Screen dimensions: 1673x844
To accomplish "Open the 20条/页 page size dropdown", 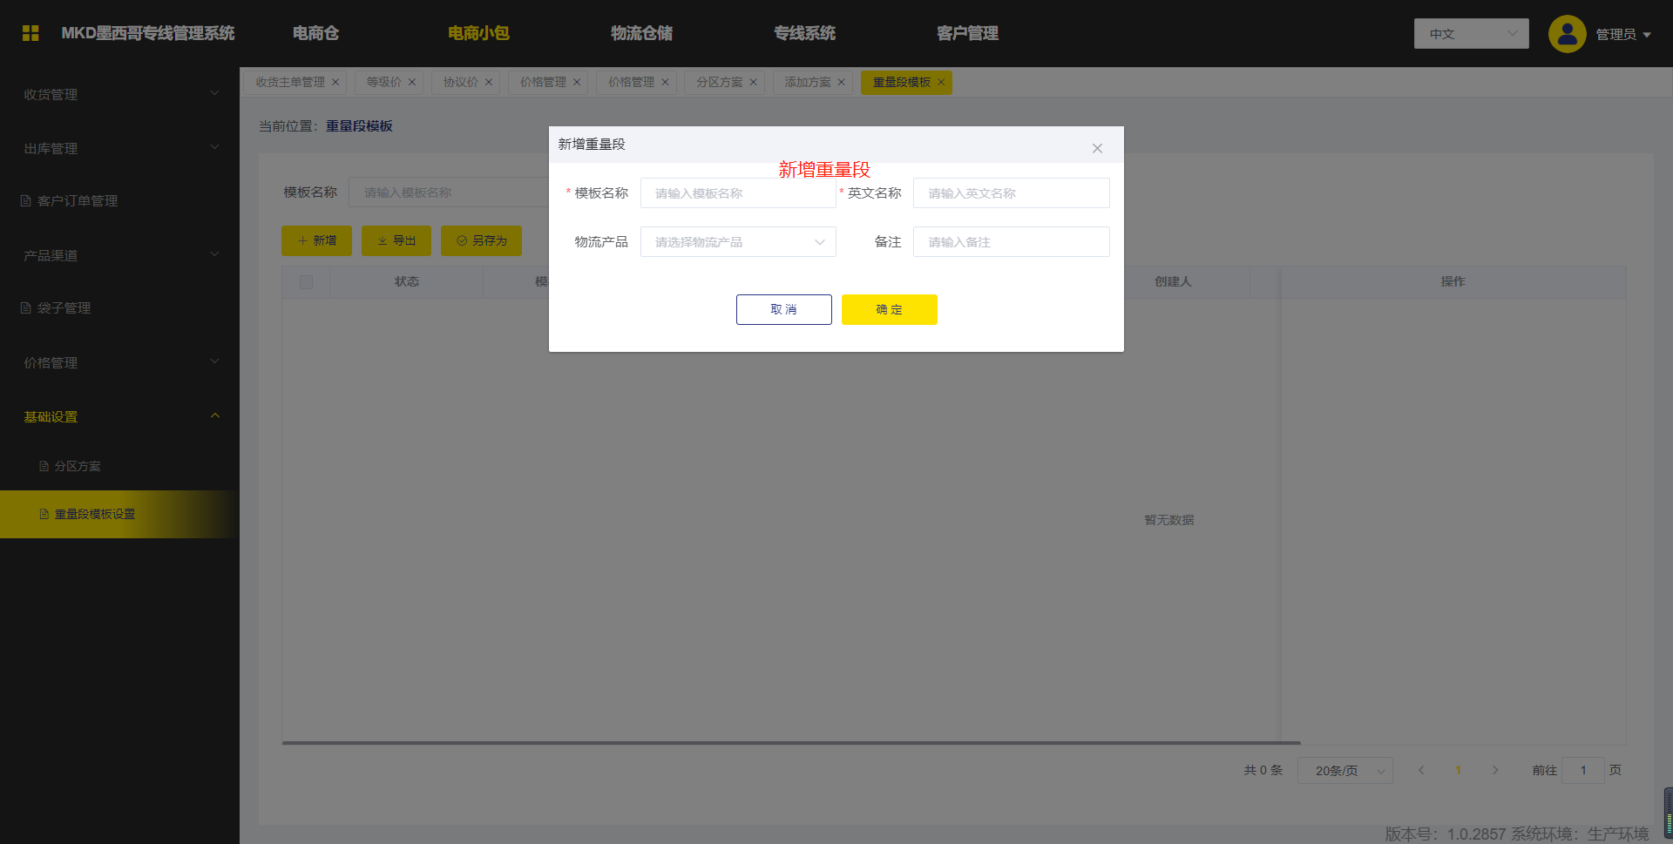I will click(x=1344, y=771).
